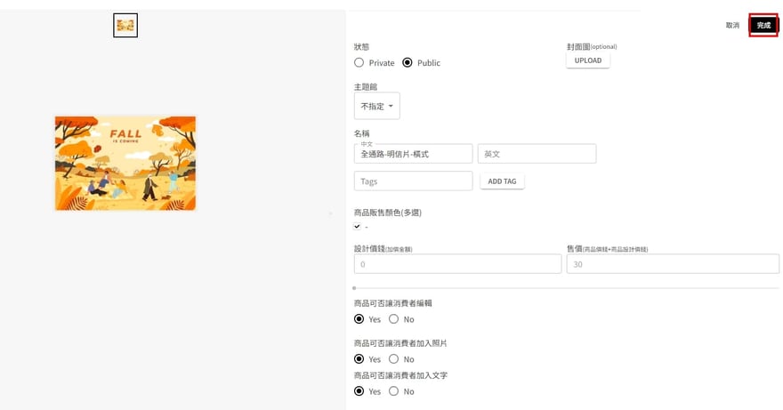The image size is (783, 410).
Task: Open the 主題館 不指定 dropdown
Action: pos(377,106)
